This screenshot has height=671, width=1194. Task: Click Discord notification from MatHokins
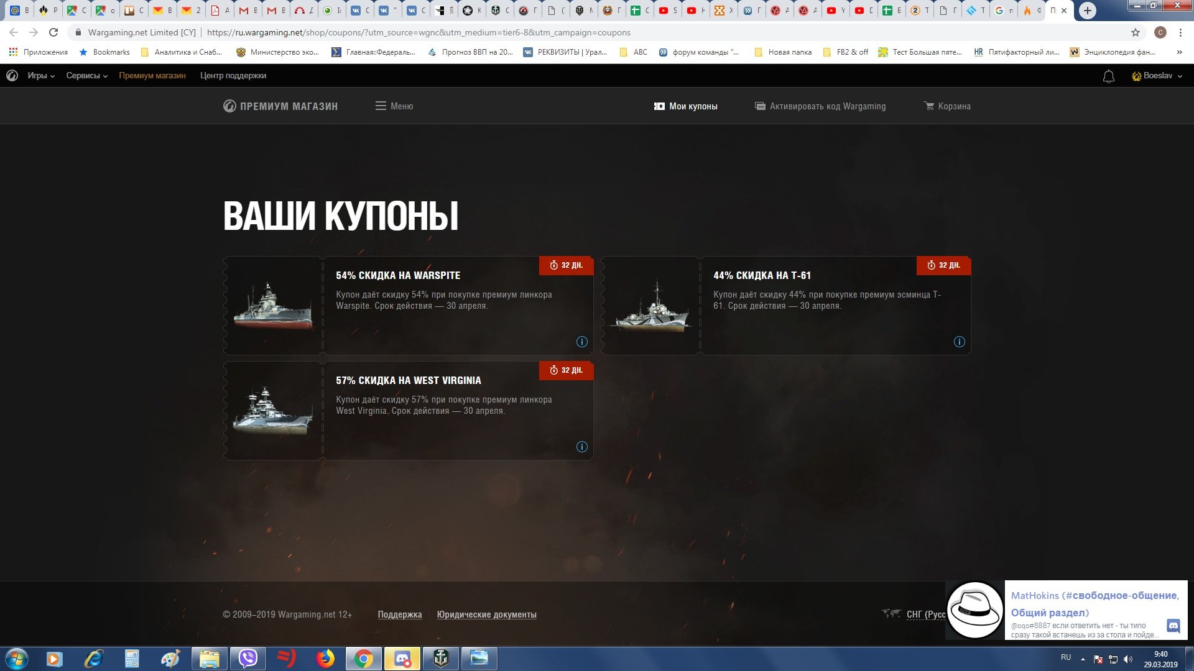pos(1067,610)
